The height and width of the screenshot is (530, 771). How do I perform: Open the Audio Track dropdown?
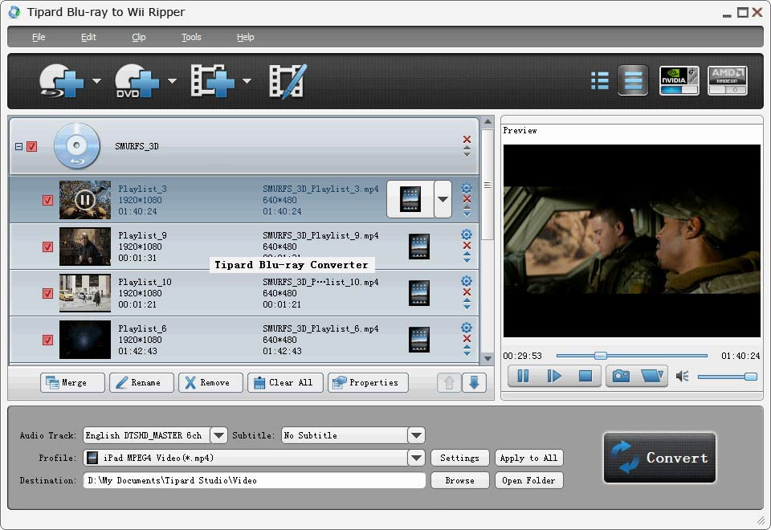point(218,435)
